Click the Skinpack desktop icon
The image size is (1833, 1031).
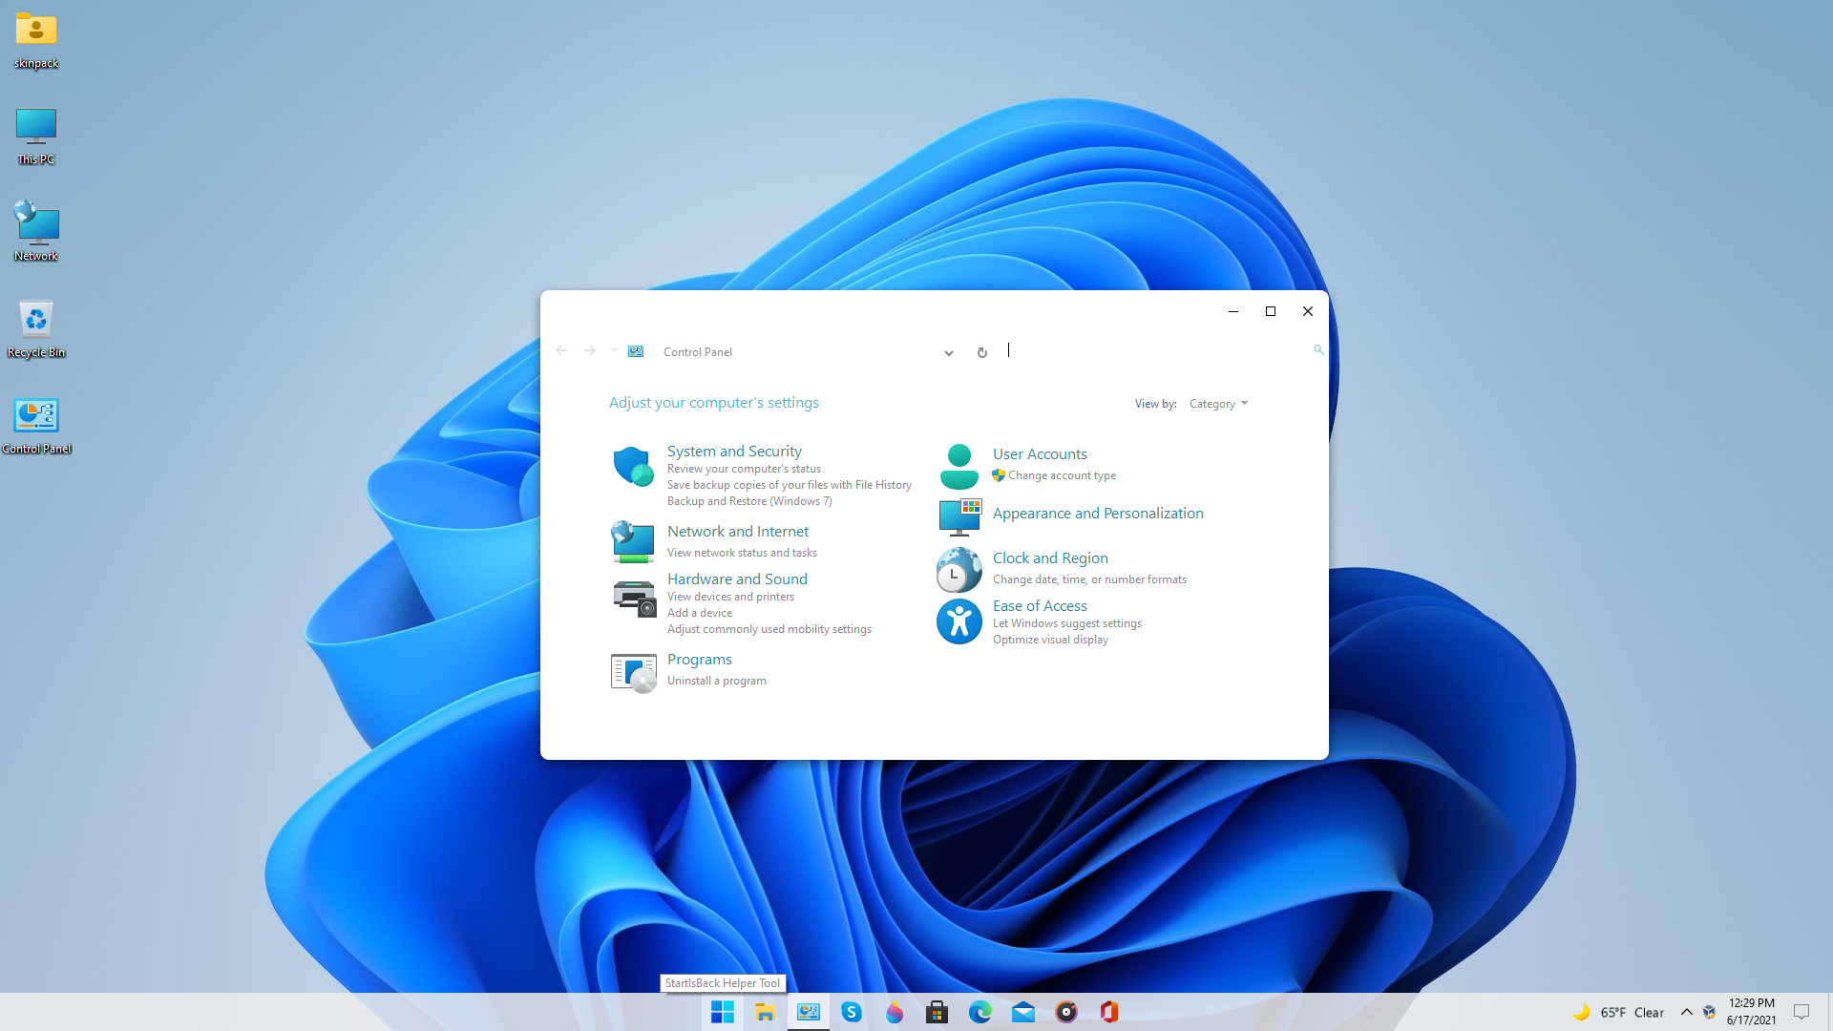(35, 28)
